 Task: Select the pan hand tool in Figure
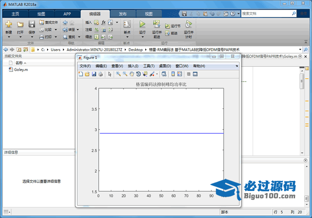click(x=131, y=74)
